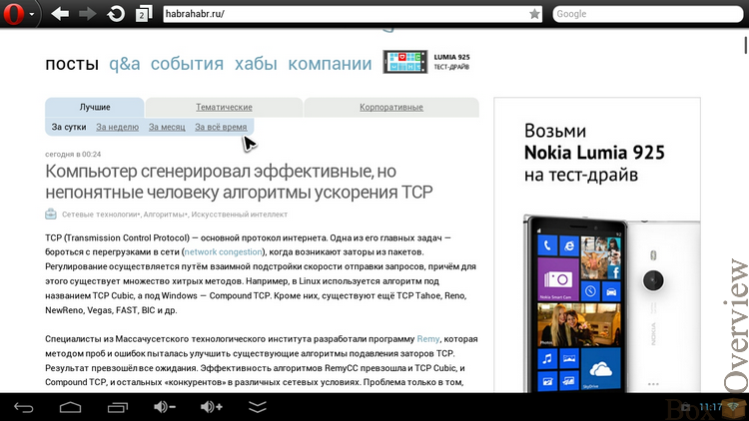Go forward to next page

[87, 14]
